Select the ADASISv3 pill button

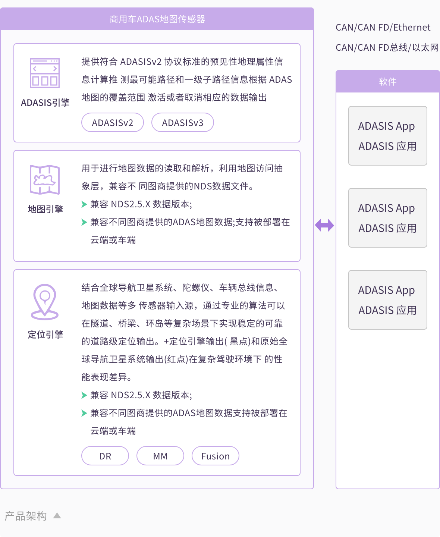(x=183, y=123)
